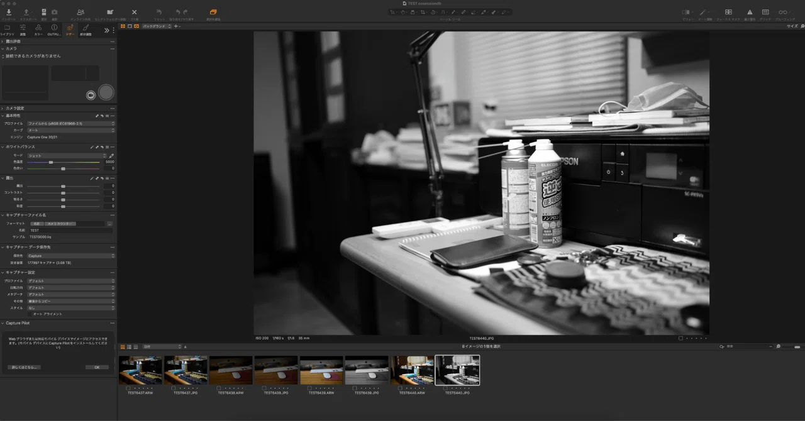Enable the auto alignment checkbox

pyautogui.click(x=30, y=314)
